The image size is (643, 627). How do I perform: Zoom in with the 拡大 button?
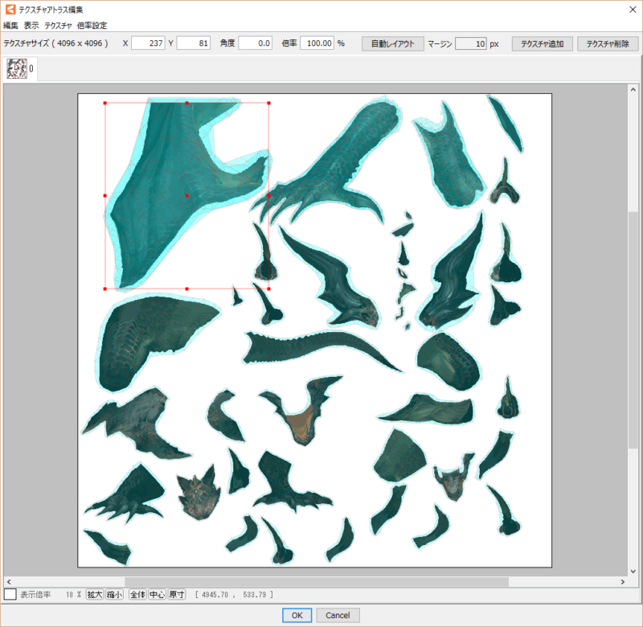pyautogui.click(x=95, y=594)
